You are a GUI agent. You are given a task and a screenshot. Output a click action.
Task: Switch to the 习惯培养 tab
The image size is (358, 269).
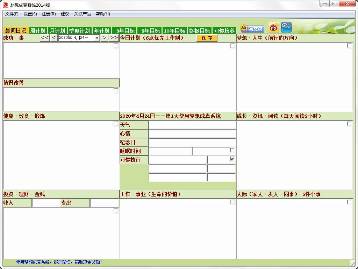[x=224, y=31]
